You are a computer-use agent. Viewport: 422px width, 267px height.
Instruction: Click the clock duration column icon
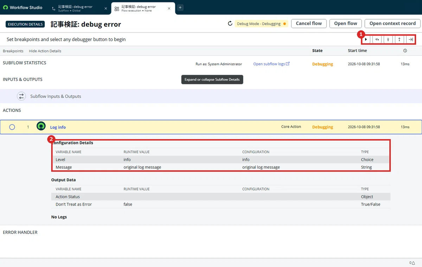[x=405, y=51]
